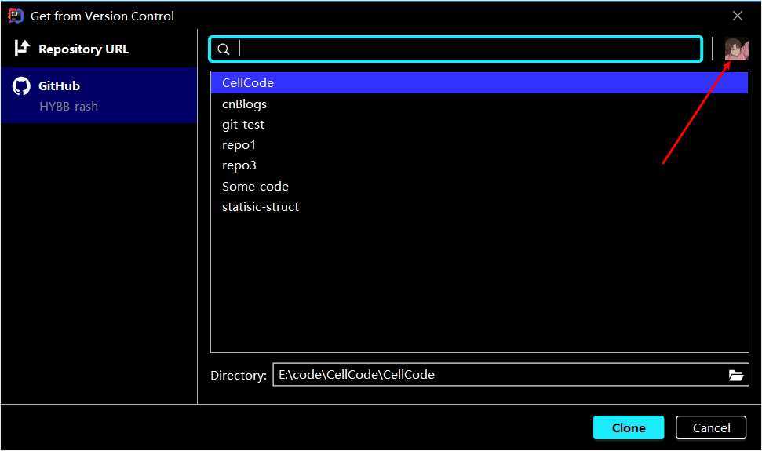Select the Repository URL tab
The width and height of the screenshot is (762, 451).
click(x=99, y=49)
